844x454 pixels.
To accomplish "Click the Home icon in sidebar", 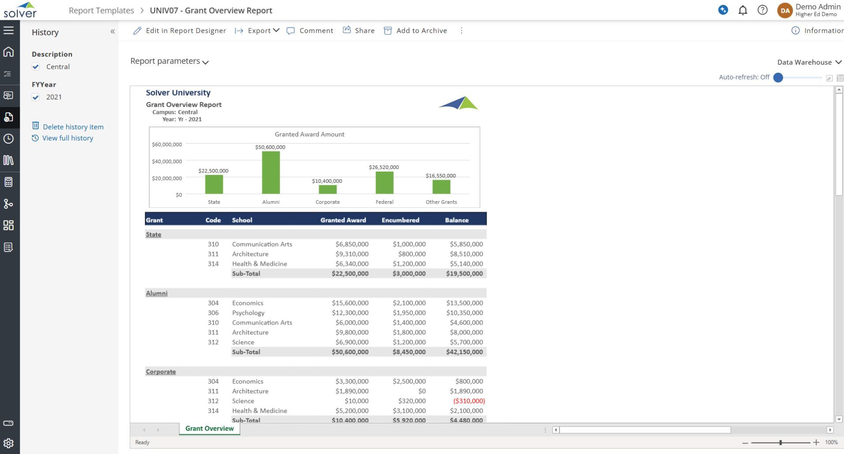I will tap(8, 52).
